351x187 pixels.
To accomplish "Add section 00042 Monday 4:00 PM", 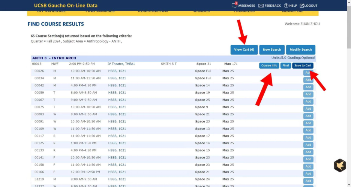I will click(308, 87).
